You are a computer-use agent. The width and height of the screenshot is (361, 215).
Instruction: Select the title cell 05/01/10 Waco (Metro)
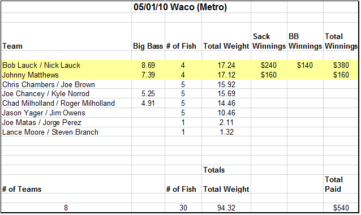[180, 7]
